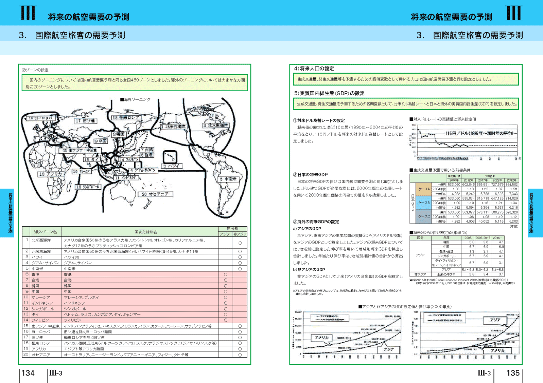Click the heading '5）実質国内総生産（GDP）の設定'
Image resolution: width=543 pixels, height=383 pixels.
(329, 93)
